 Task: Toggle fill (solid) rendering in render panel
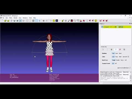(116, 50)
